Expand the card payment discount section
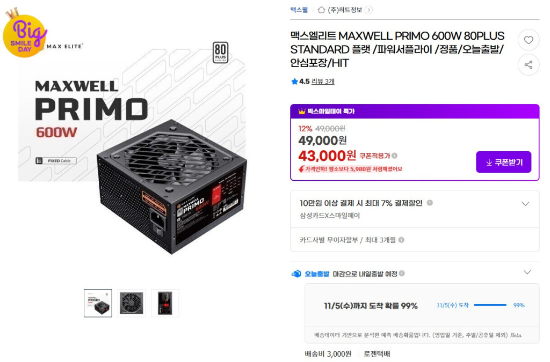Image resolution: width=550 pixels, height=362 pixels. click(525, 204)
